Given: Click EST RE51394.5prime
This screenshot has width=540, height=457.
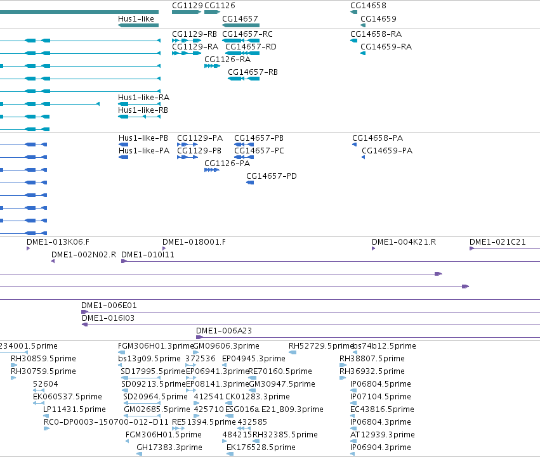Looking at the screenshot, I should [x=204, y=423].
